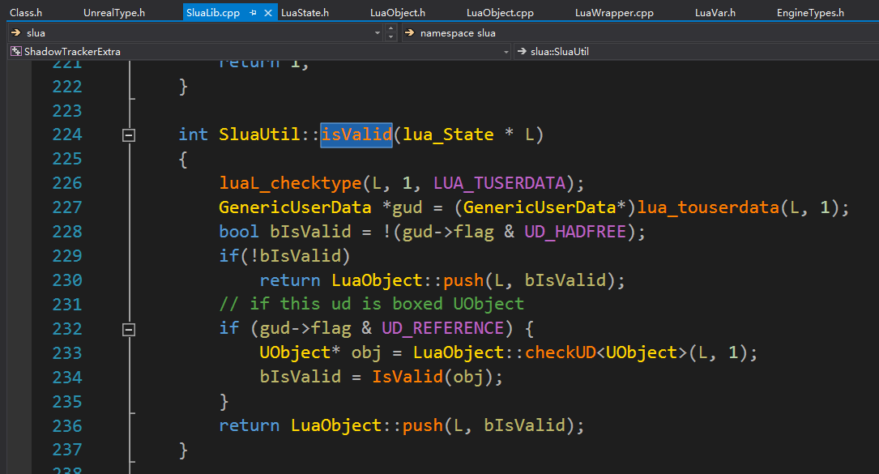
Task: Click SluaUtil class name on line 224
Action: (259, 135)
